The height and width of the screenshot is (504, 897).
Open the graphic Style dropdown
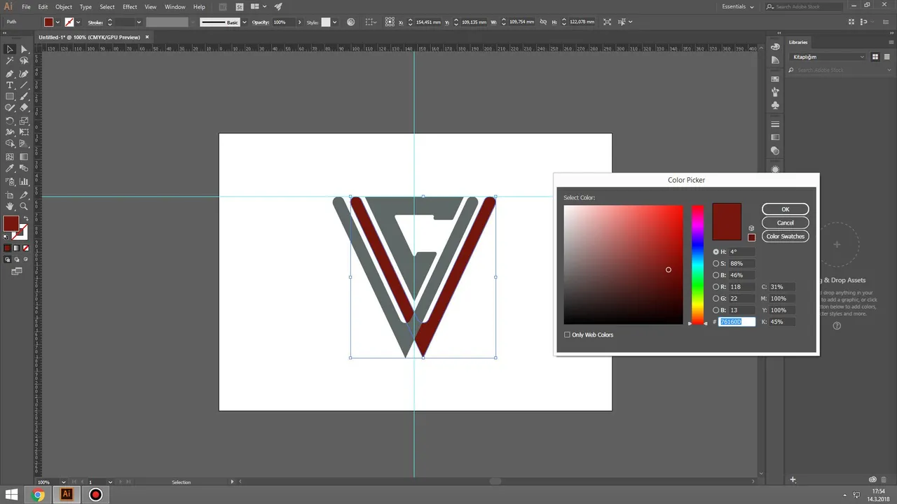(334, 22)
